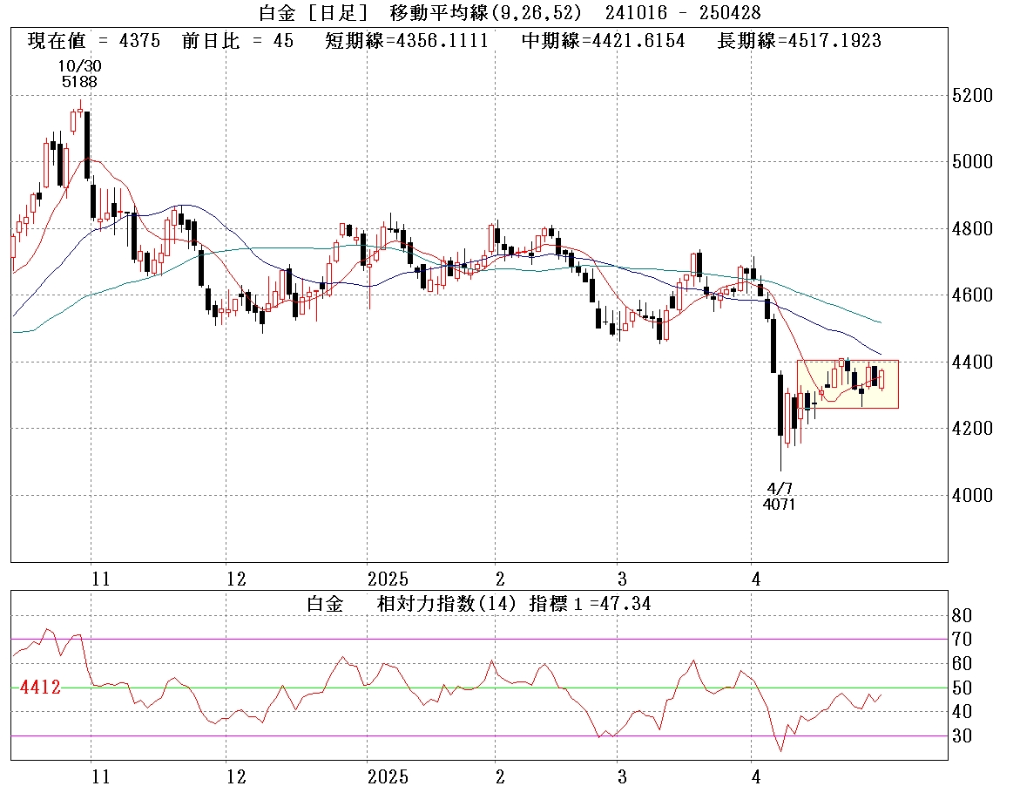The height and width of the screenshot is (786, 1020).
Task: Click the 5200 price axis label
Action: click(x=972, y=95)
